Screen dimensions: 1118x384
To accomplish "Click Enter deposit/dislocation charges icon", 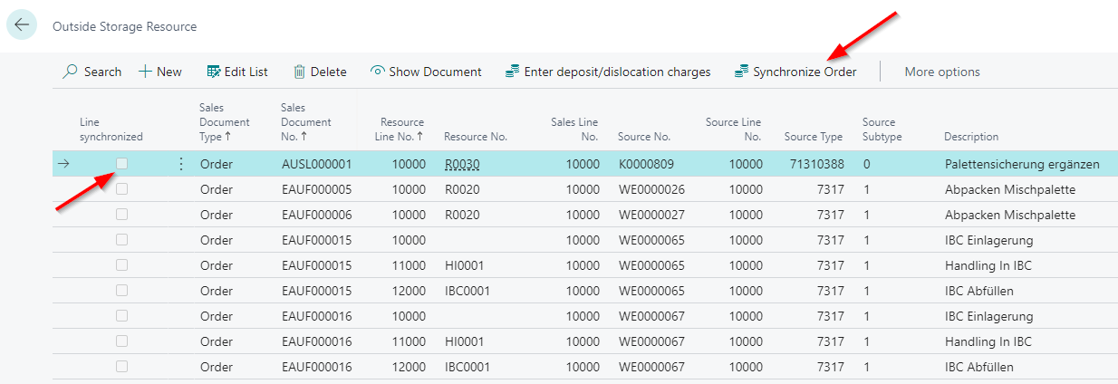I will pos(513,72).
